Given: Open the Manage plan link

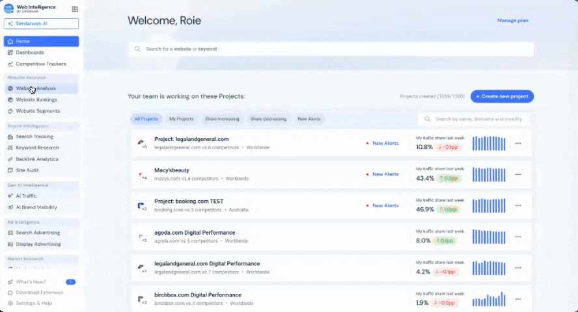Looking at the screenshot, I should point(512,20).
